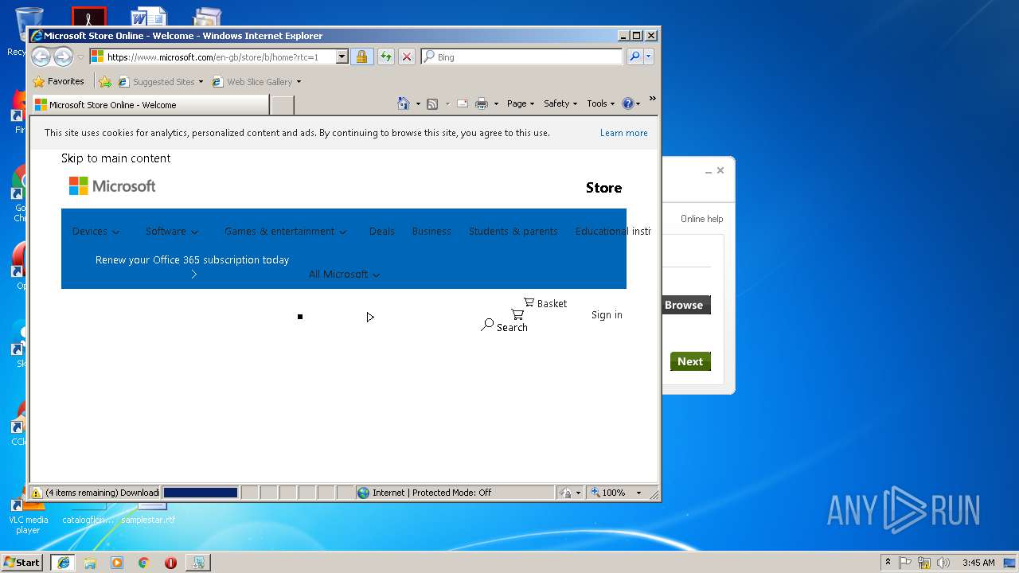Launch Windows Media Player from taskbar
Viewport: 1019px width, 573px height.
click(117, 563)
